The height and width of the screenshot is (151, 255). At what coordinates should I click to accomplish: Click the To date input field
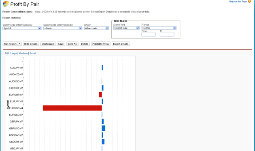click(167, 35)
